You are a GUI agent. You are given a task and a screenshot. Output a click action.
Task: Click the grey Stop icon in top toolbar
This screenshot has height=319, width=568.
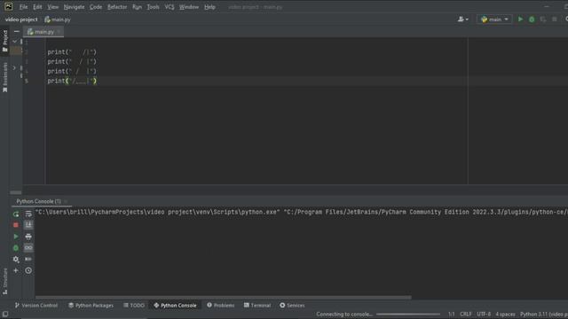[554, 19]
